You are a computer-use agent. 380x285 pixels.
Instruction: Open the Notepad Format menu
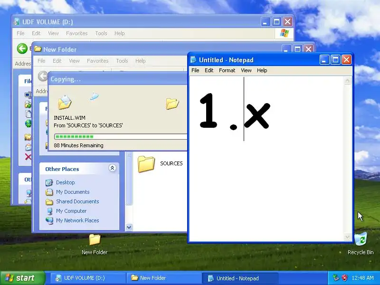click(x=227, y=70)
